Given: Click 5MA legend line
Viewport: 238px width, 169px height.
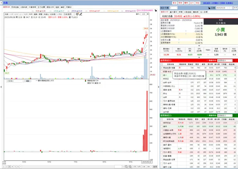Looking at the screenshot, I should (39, 11).
